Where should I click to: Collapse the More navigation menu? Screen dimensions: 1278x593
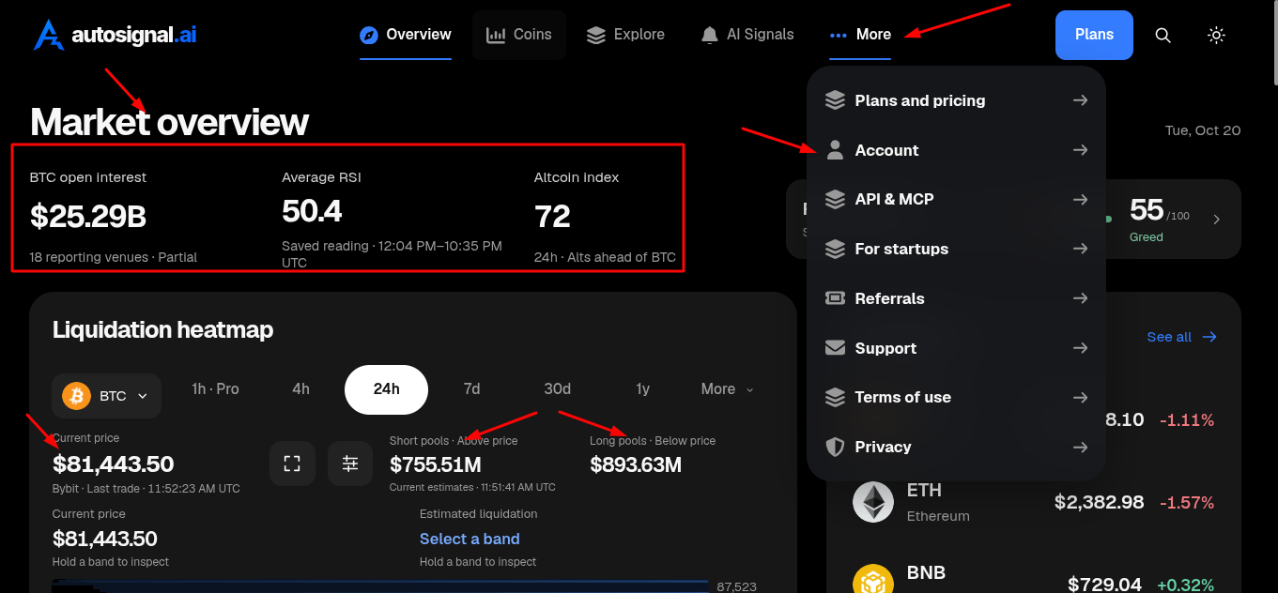(860, 35)
